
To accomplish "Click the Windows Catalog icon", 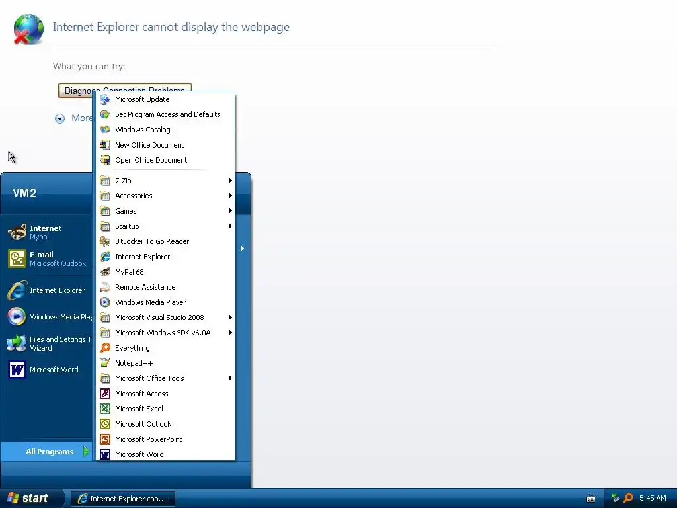I will [x=105, y=130].
